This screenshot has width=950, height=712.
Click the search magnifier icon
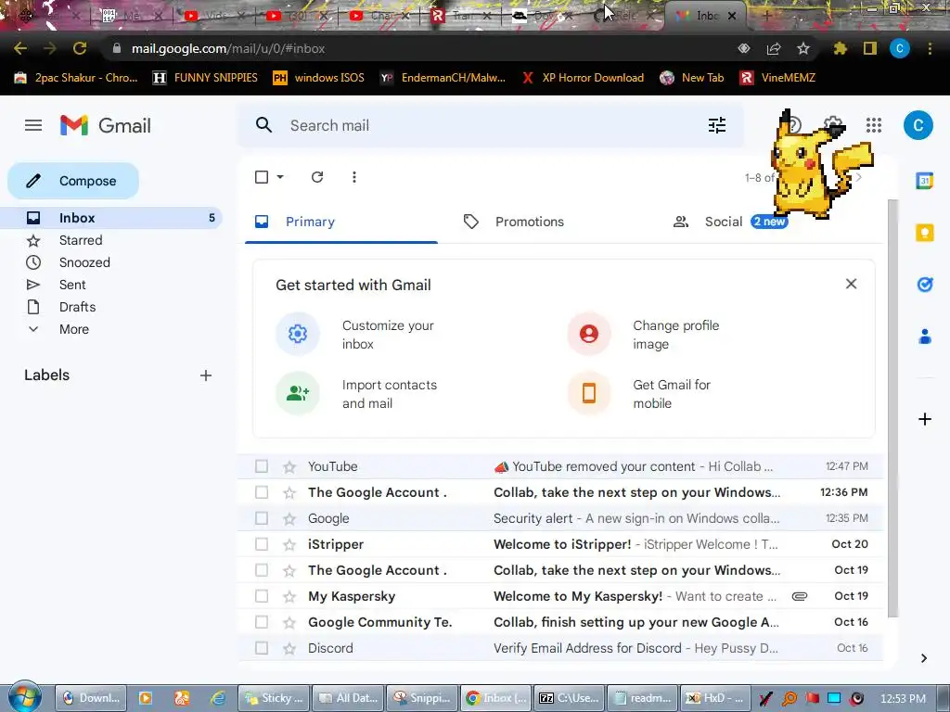[263, 125]
